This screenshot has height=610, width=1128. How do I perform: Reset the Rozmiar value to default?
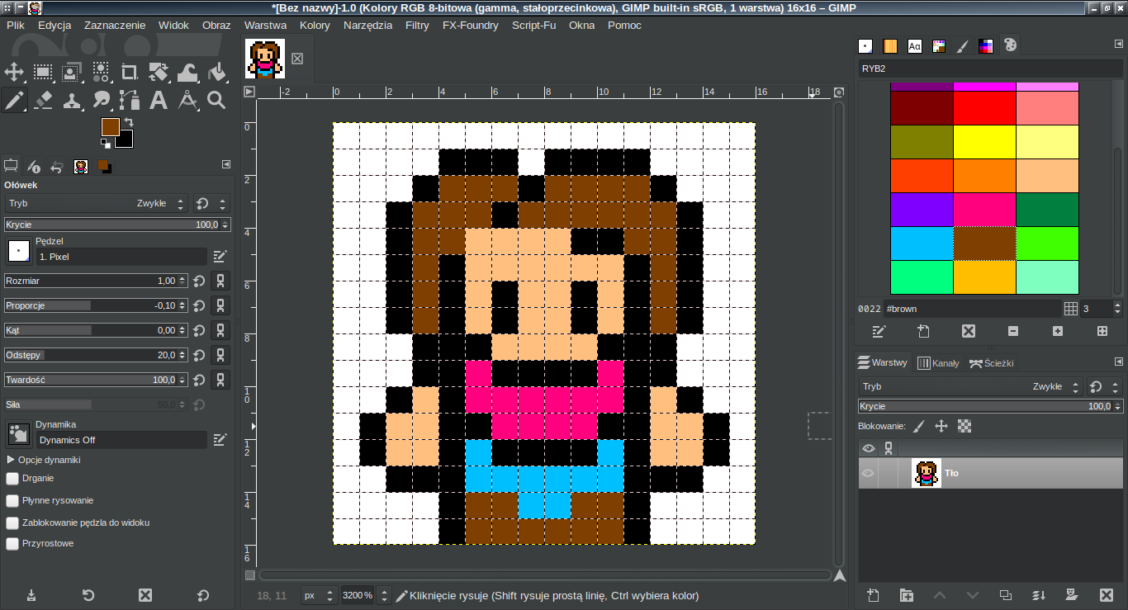(x=199, y=281)
